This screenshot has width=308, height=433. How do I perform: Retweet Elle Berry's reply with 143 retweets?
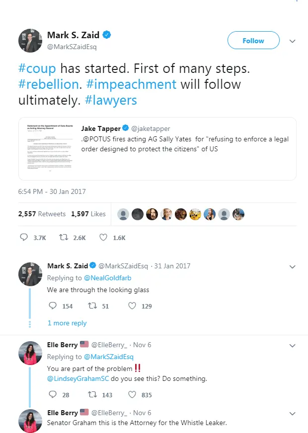pyautogui.click(x=92, y=395)
